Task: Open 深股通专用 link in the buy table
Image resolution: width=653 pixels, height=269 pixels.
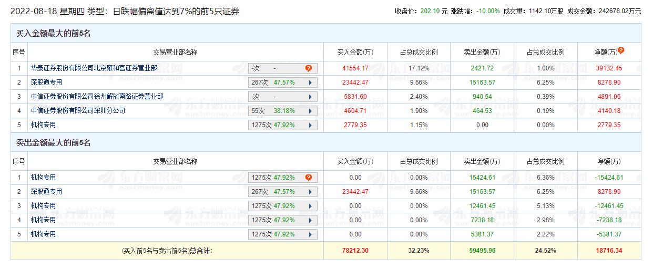Action: (x=46, y=82)
